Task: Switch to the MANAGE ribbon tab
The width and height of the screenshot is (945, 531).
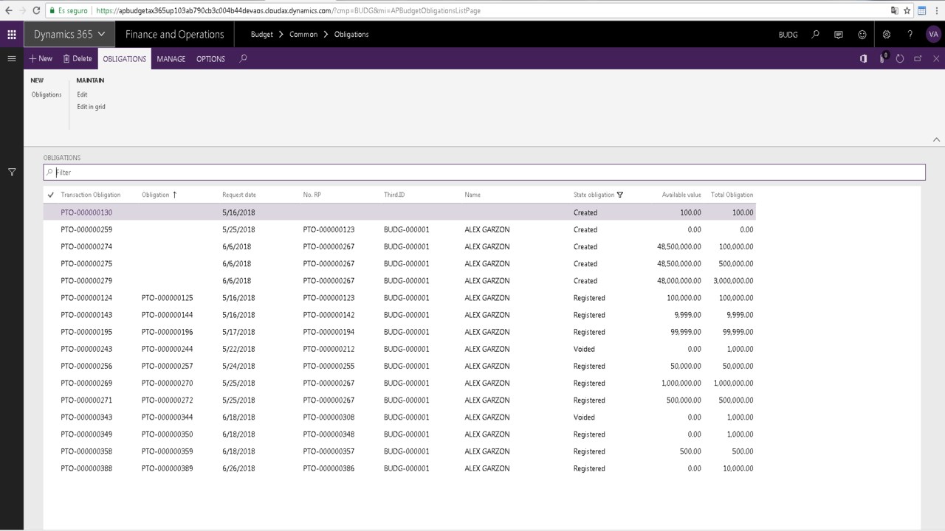Action: [171, 59]
